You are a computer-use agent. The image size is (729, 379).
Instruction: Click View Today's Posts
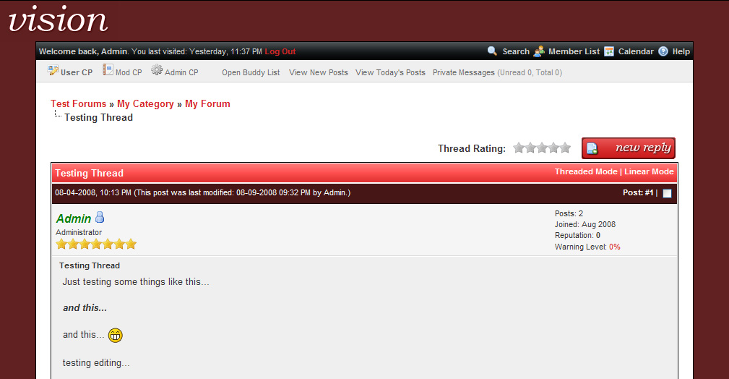pyautogui.click(x=391, y=72)
